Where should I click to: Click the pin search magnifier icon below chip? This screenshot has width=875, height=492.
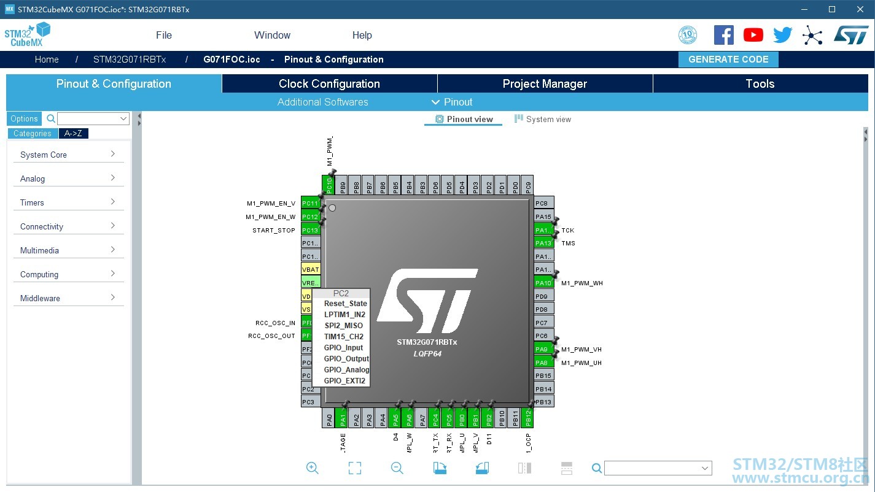[x=596, y=468]
